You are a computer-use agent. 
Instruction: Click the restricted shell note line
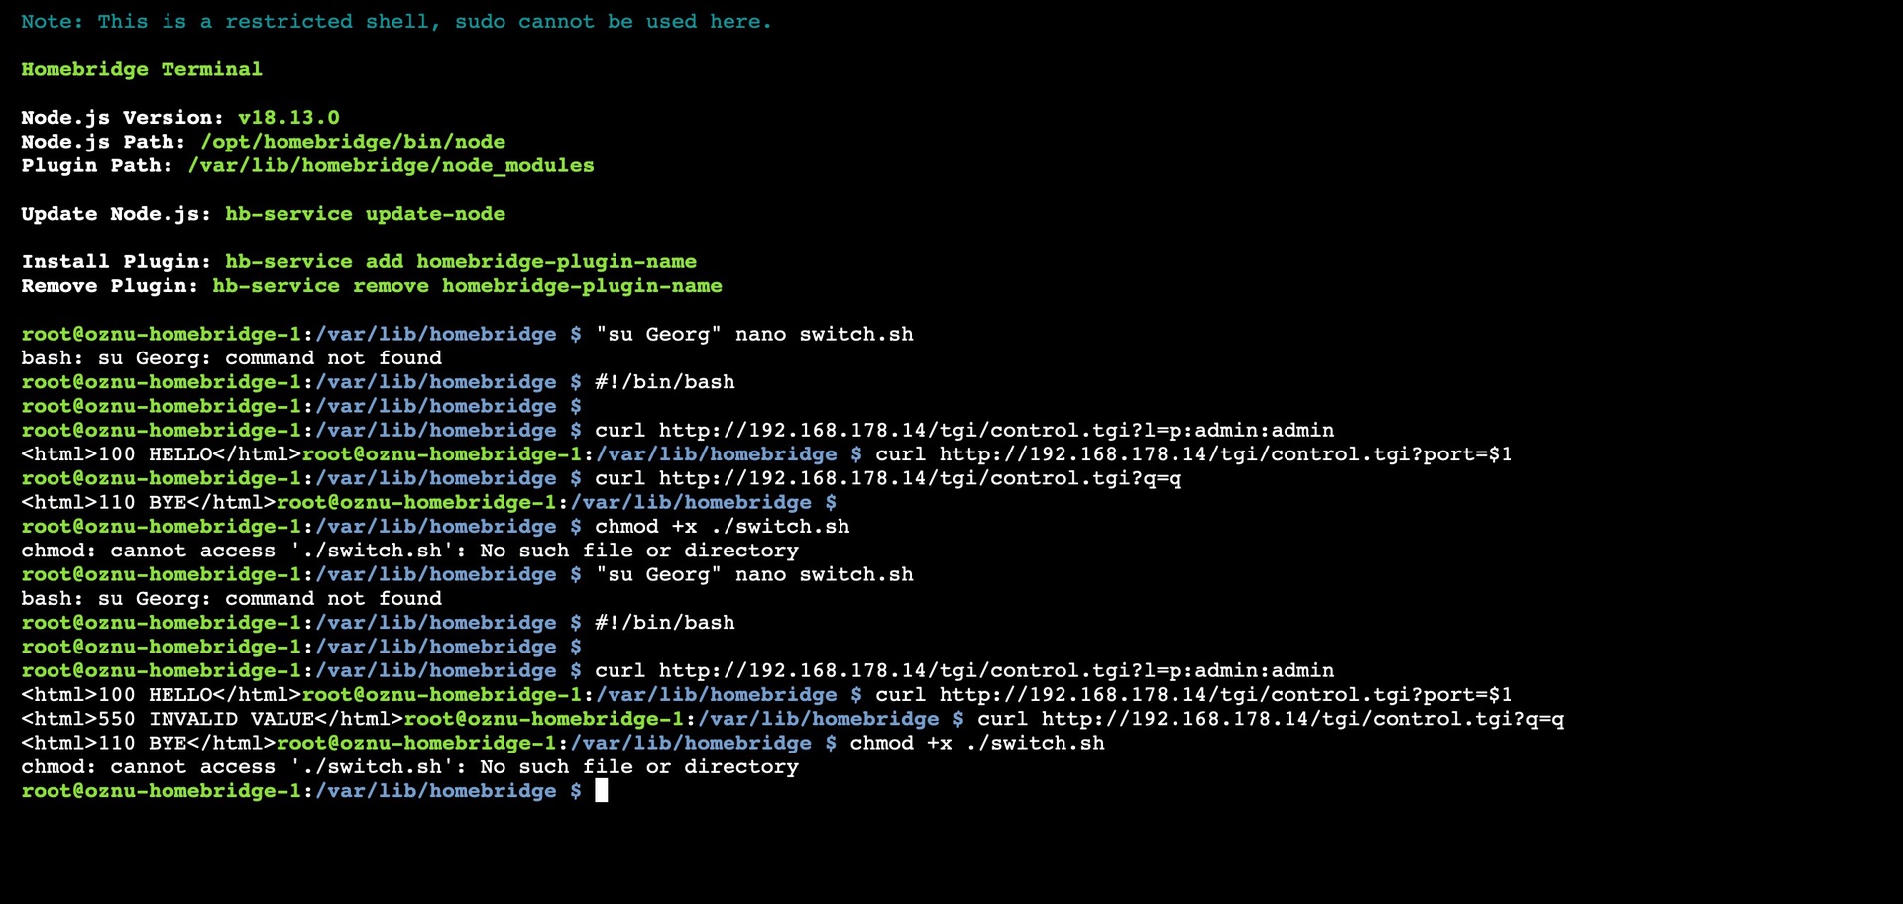[395, 21]
